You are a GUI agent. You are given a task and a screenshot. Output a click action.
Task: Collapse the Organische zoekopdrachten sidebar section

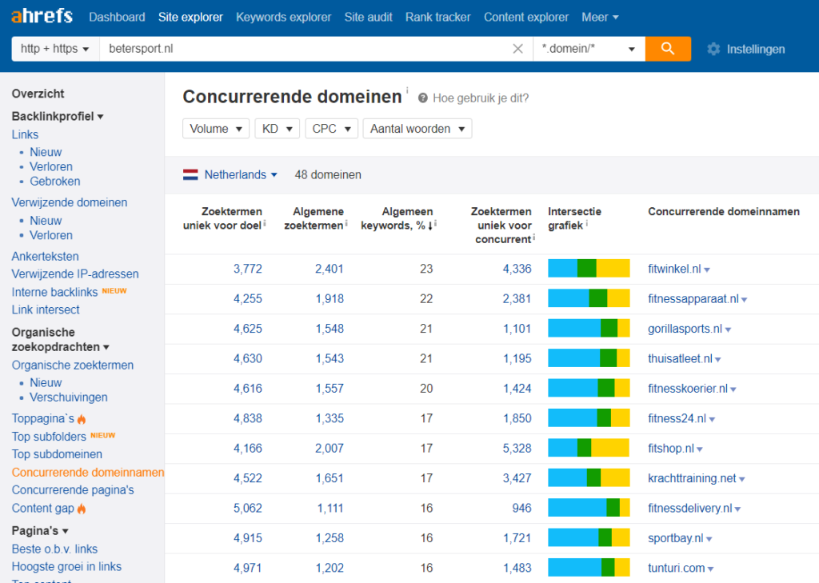coord(60,340)
